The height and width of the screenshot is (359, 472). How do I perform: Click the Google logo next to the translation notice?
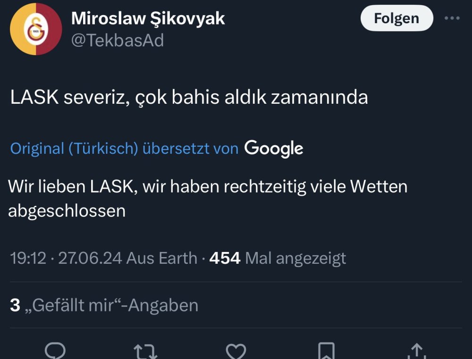pyautogui.click(x=274, y=148)
